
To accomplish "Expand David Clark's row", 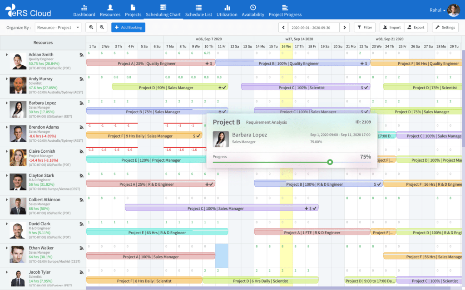I will pyautogui.click(x=6, y=224).
